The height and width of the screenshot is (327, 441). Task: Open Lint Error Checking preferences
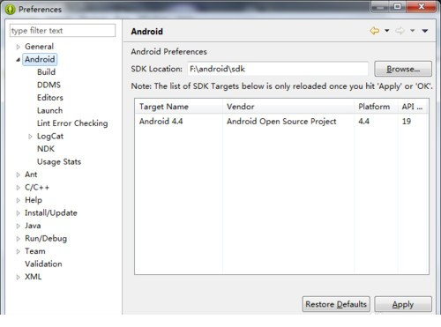pyautogui.click(x=72, y=123)
